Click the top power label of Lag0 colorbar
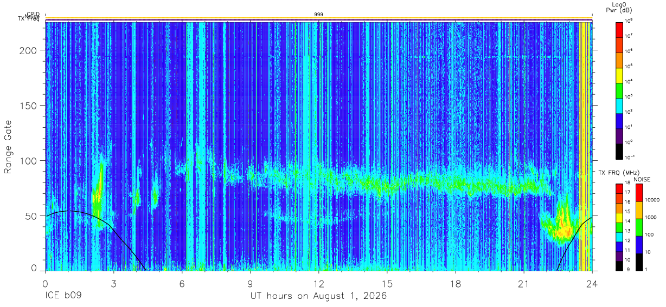 [x=630, y=20]
